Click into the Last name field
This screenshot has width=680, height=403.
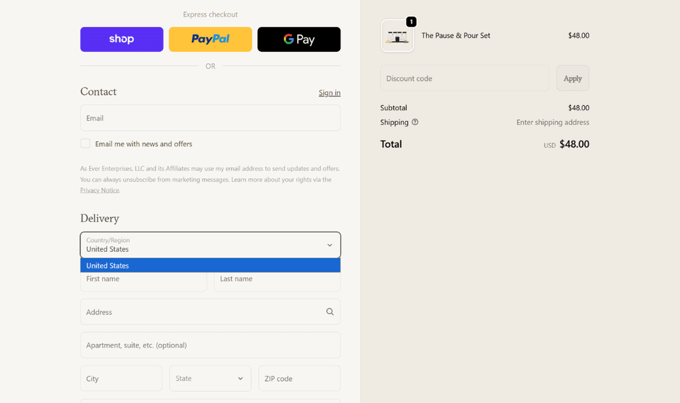pyautogui.click(x=277, y=280)
